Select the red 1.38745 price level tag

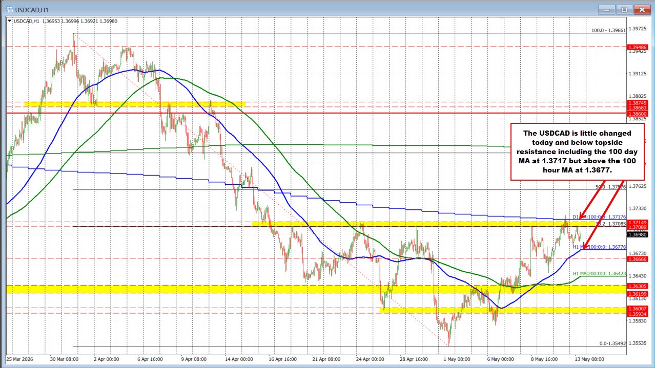637,102
